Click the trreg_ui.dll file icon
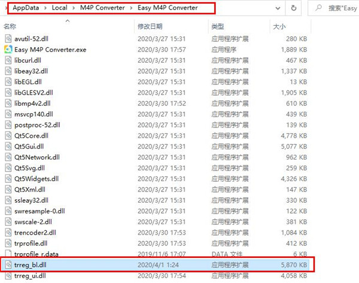 8,276
